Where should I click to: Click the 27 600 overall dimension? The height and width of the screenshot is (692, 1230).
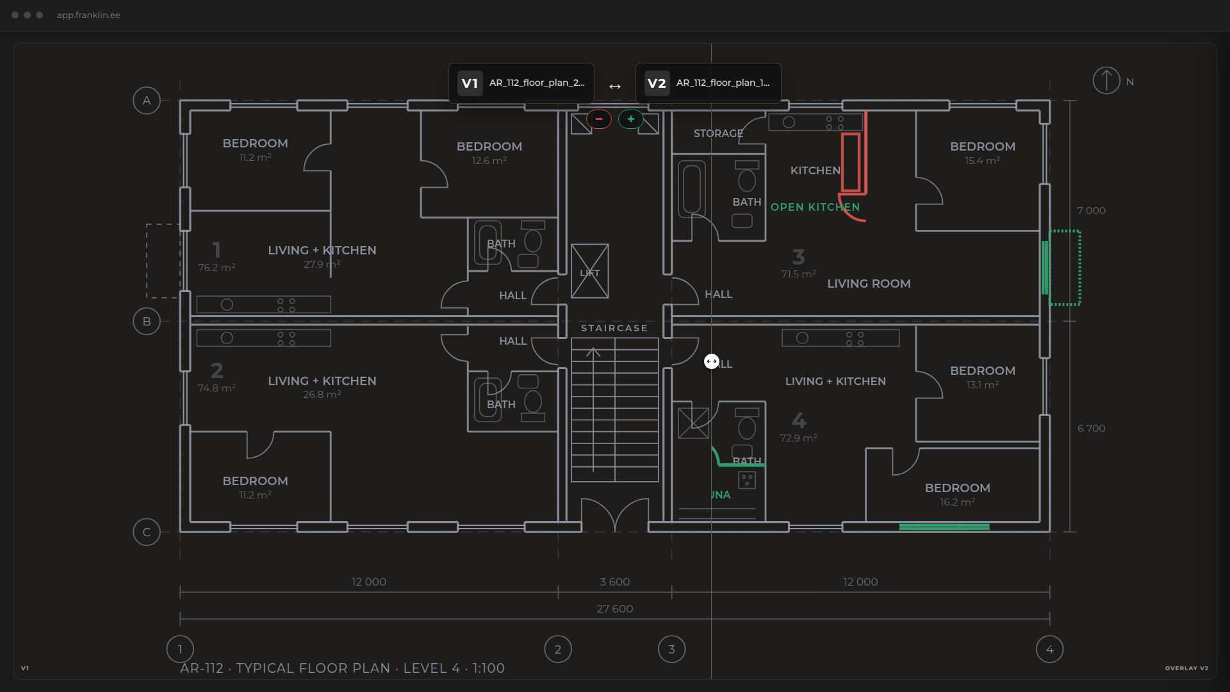pyautogui.click(x=614, y=609)
